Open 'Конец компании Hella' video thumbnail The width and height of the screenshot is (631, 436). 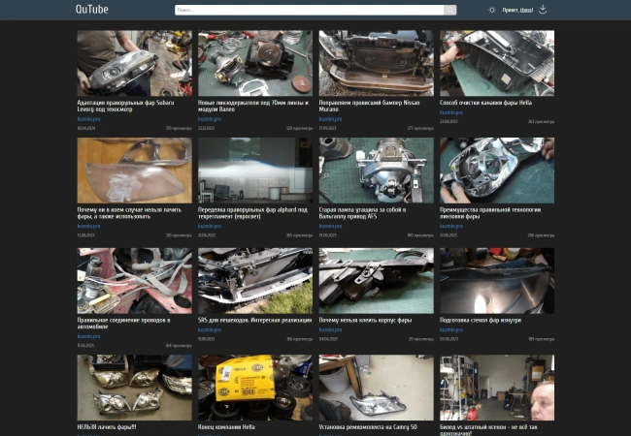tap(254, 387)
